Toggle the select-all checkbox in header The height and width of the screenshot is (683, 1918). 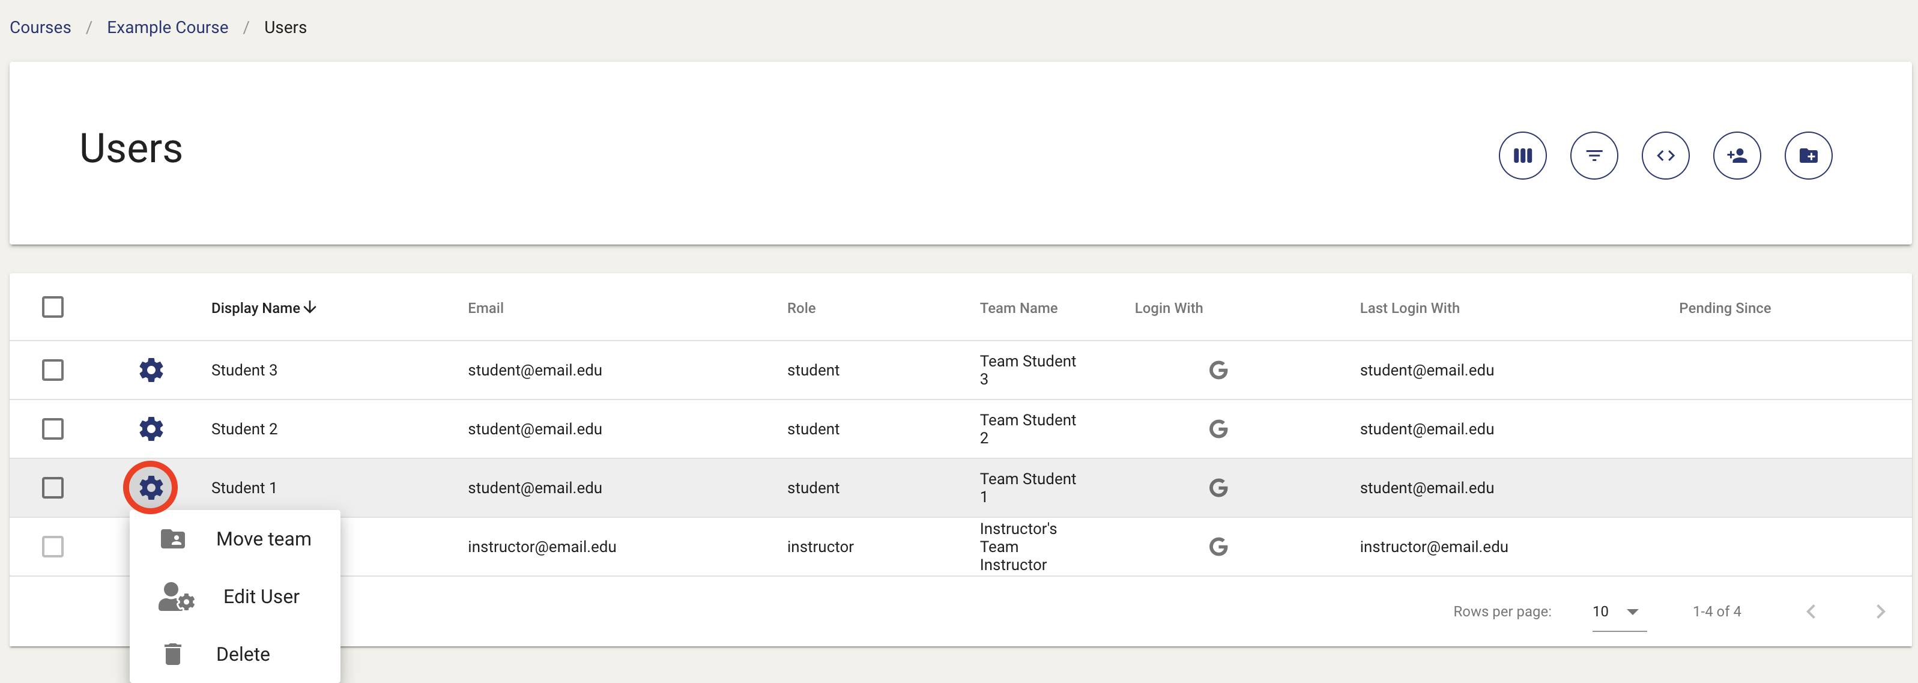pyautogui.click(x=53, y=306)
